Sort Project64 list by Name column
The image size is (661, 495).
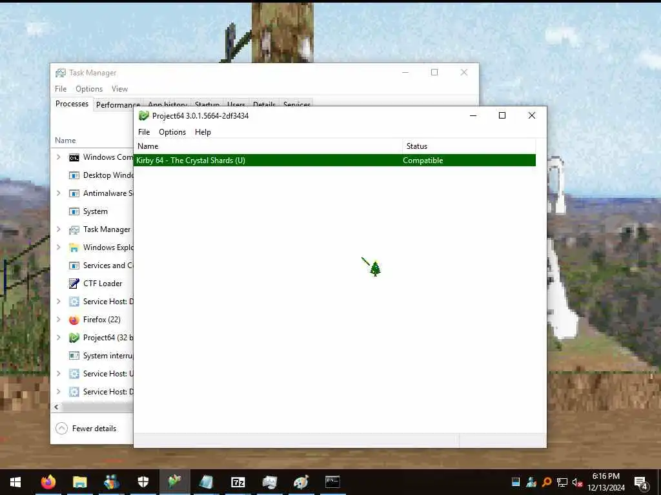268,146
